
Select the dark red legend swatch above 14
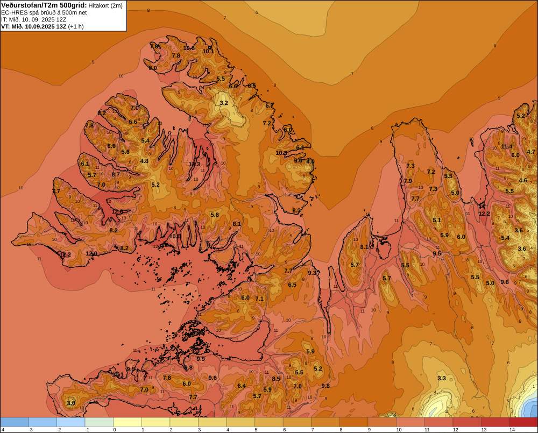pos(523,422)
